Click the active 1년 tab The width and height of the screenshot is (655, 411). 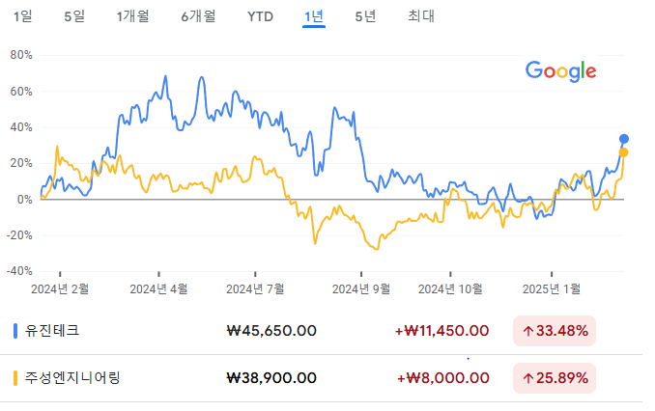(x=313, y=16)
